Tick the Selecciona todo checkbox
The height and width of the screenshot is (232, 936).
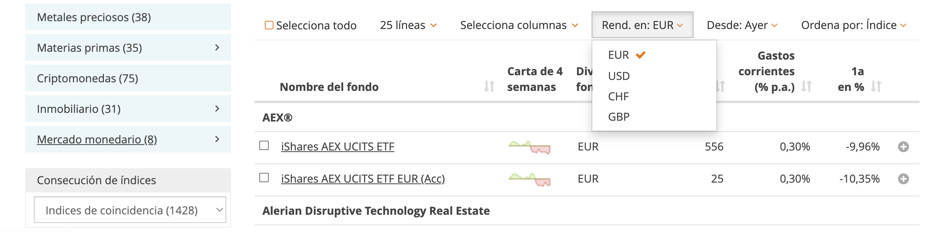tap(269, 25)
